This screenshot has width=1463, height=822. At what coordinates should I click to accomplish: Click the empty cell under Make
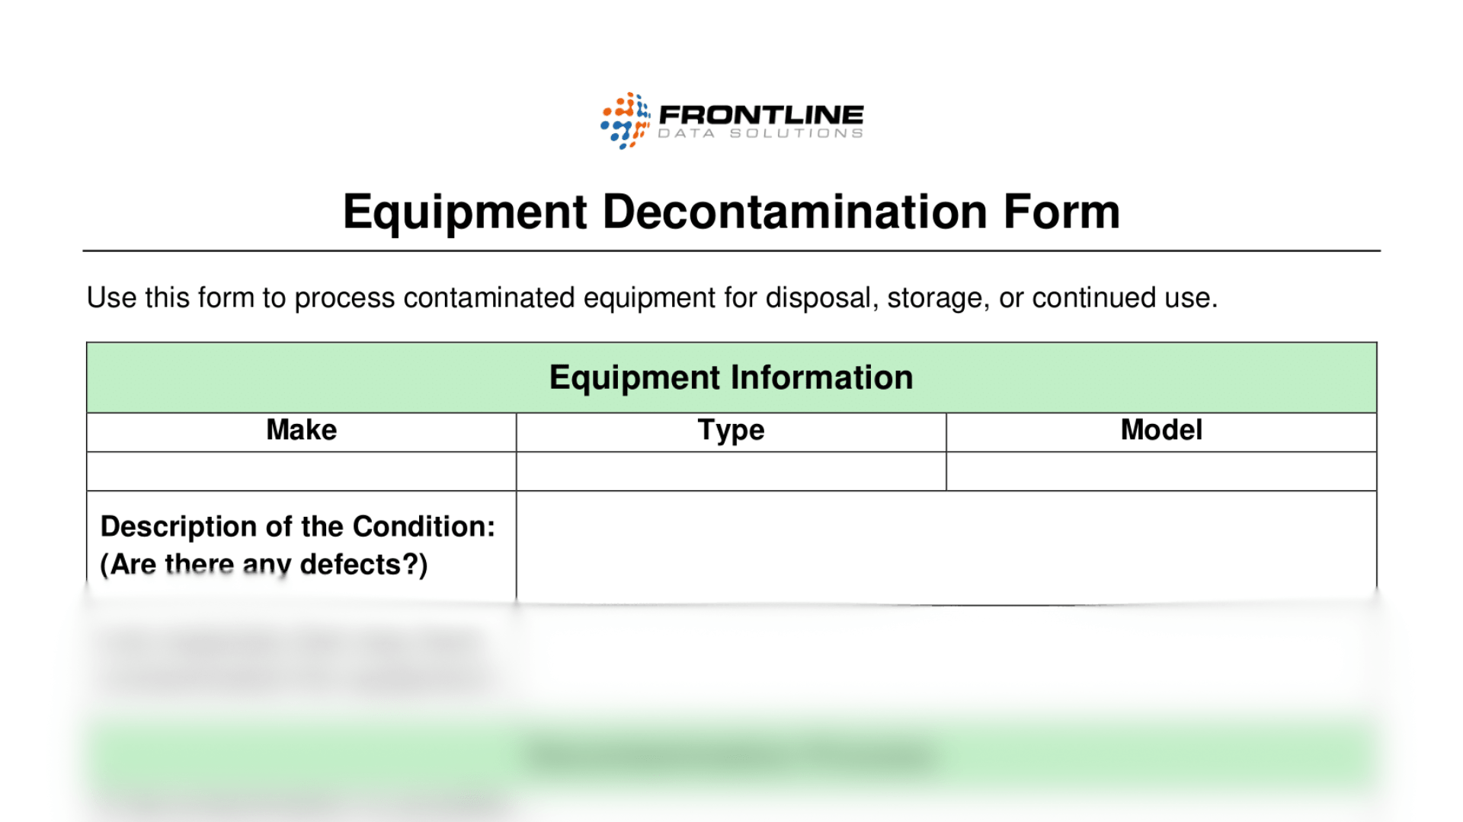point(302,471)
